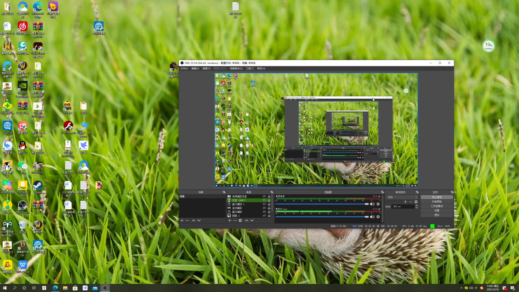Open 场景集合(S) menu
Screen dimensions: 519x292
pos(236,69)
